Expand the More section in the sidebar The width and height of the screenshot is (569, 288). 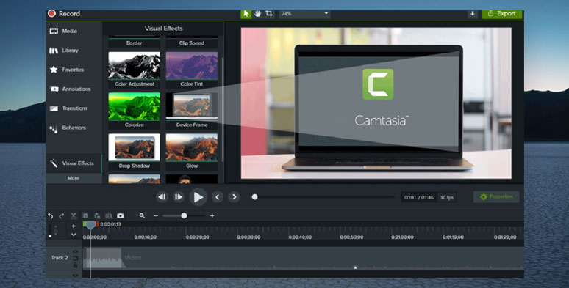click(74, 178)
